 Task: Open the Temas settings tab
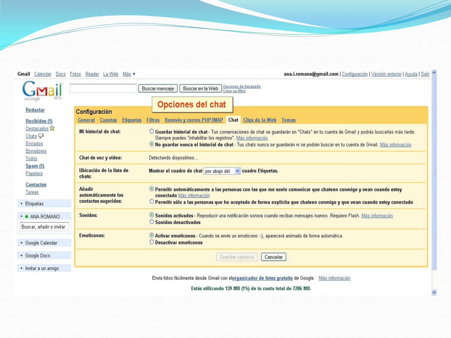pos(288,120)
